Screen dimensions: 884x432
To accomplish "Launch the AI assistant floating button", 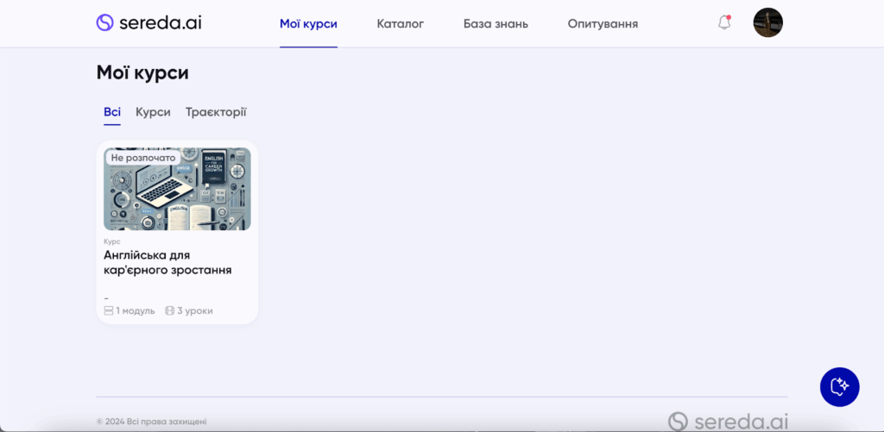I will tap(839, 386).
